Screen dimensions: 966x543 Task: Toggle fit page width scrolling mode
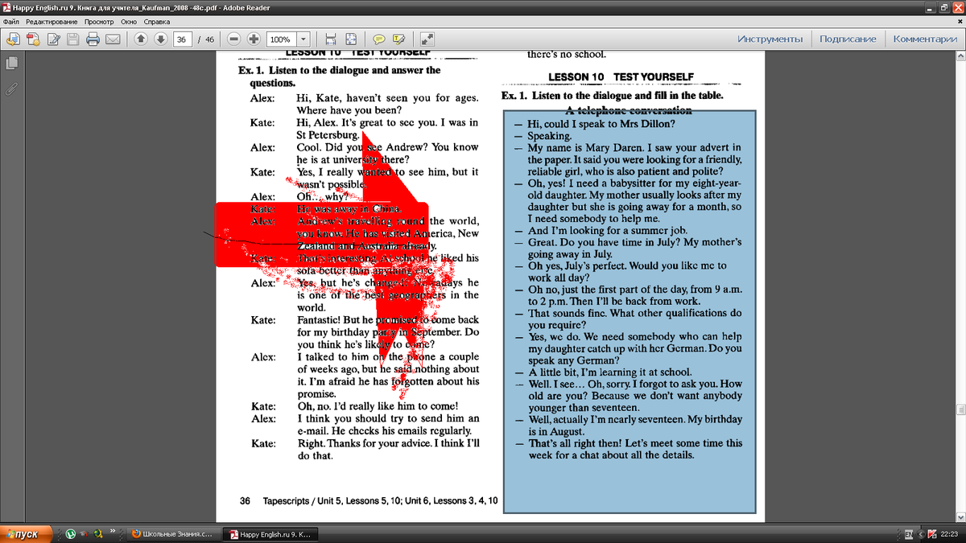(330, 39)
